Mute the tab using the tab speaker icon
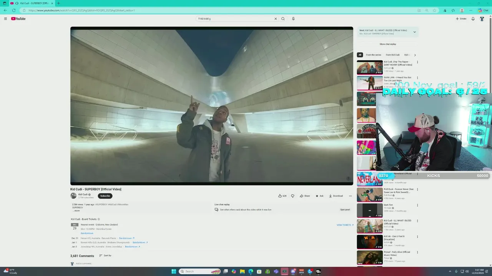The width and height of the screenshot is (492, 276). (x=17, y=3)
